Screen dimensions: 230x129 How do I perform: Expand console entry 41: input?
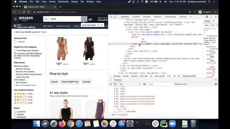(x=115, y=106)
